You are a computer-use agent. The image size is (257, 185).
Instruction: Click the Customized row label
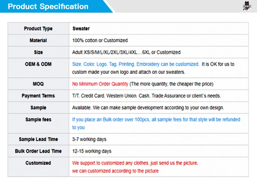[38, 163]
